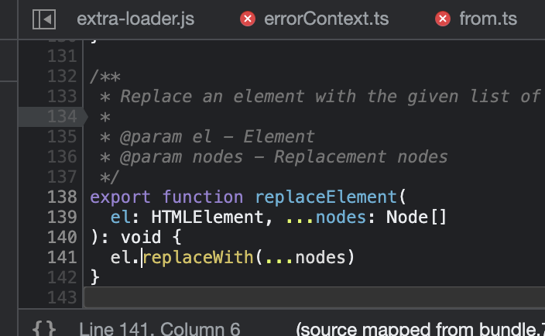
Task: Click the HTMLElement type annotation
Action: point(207,218)
